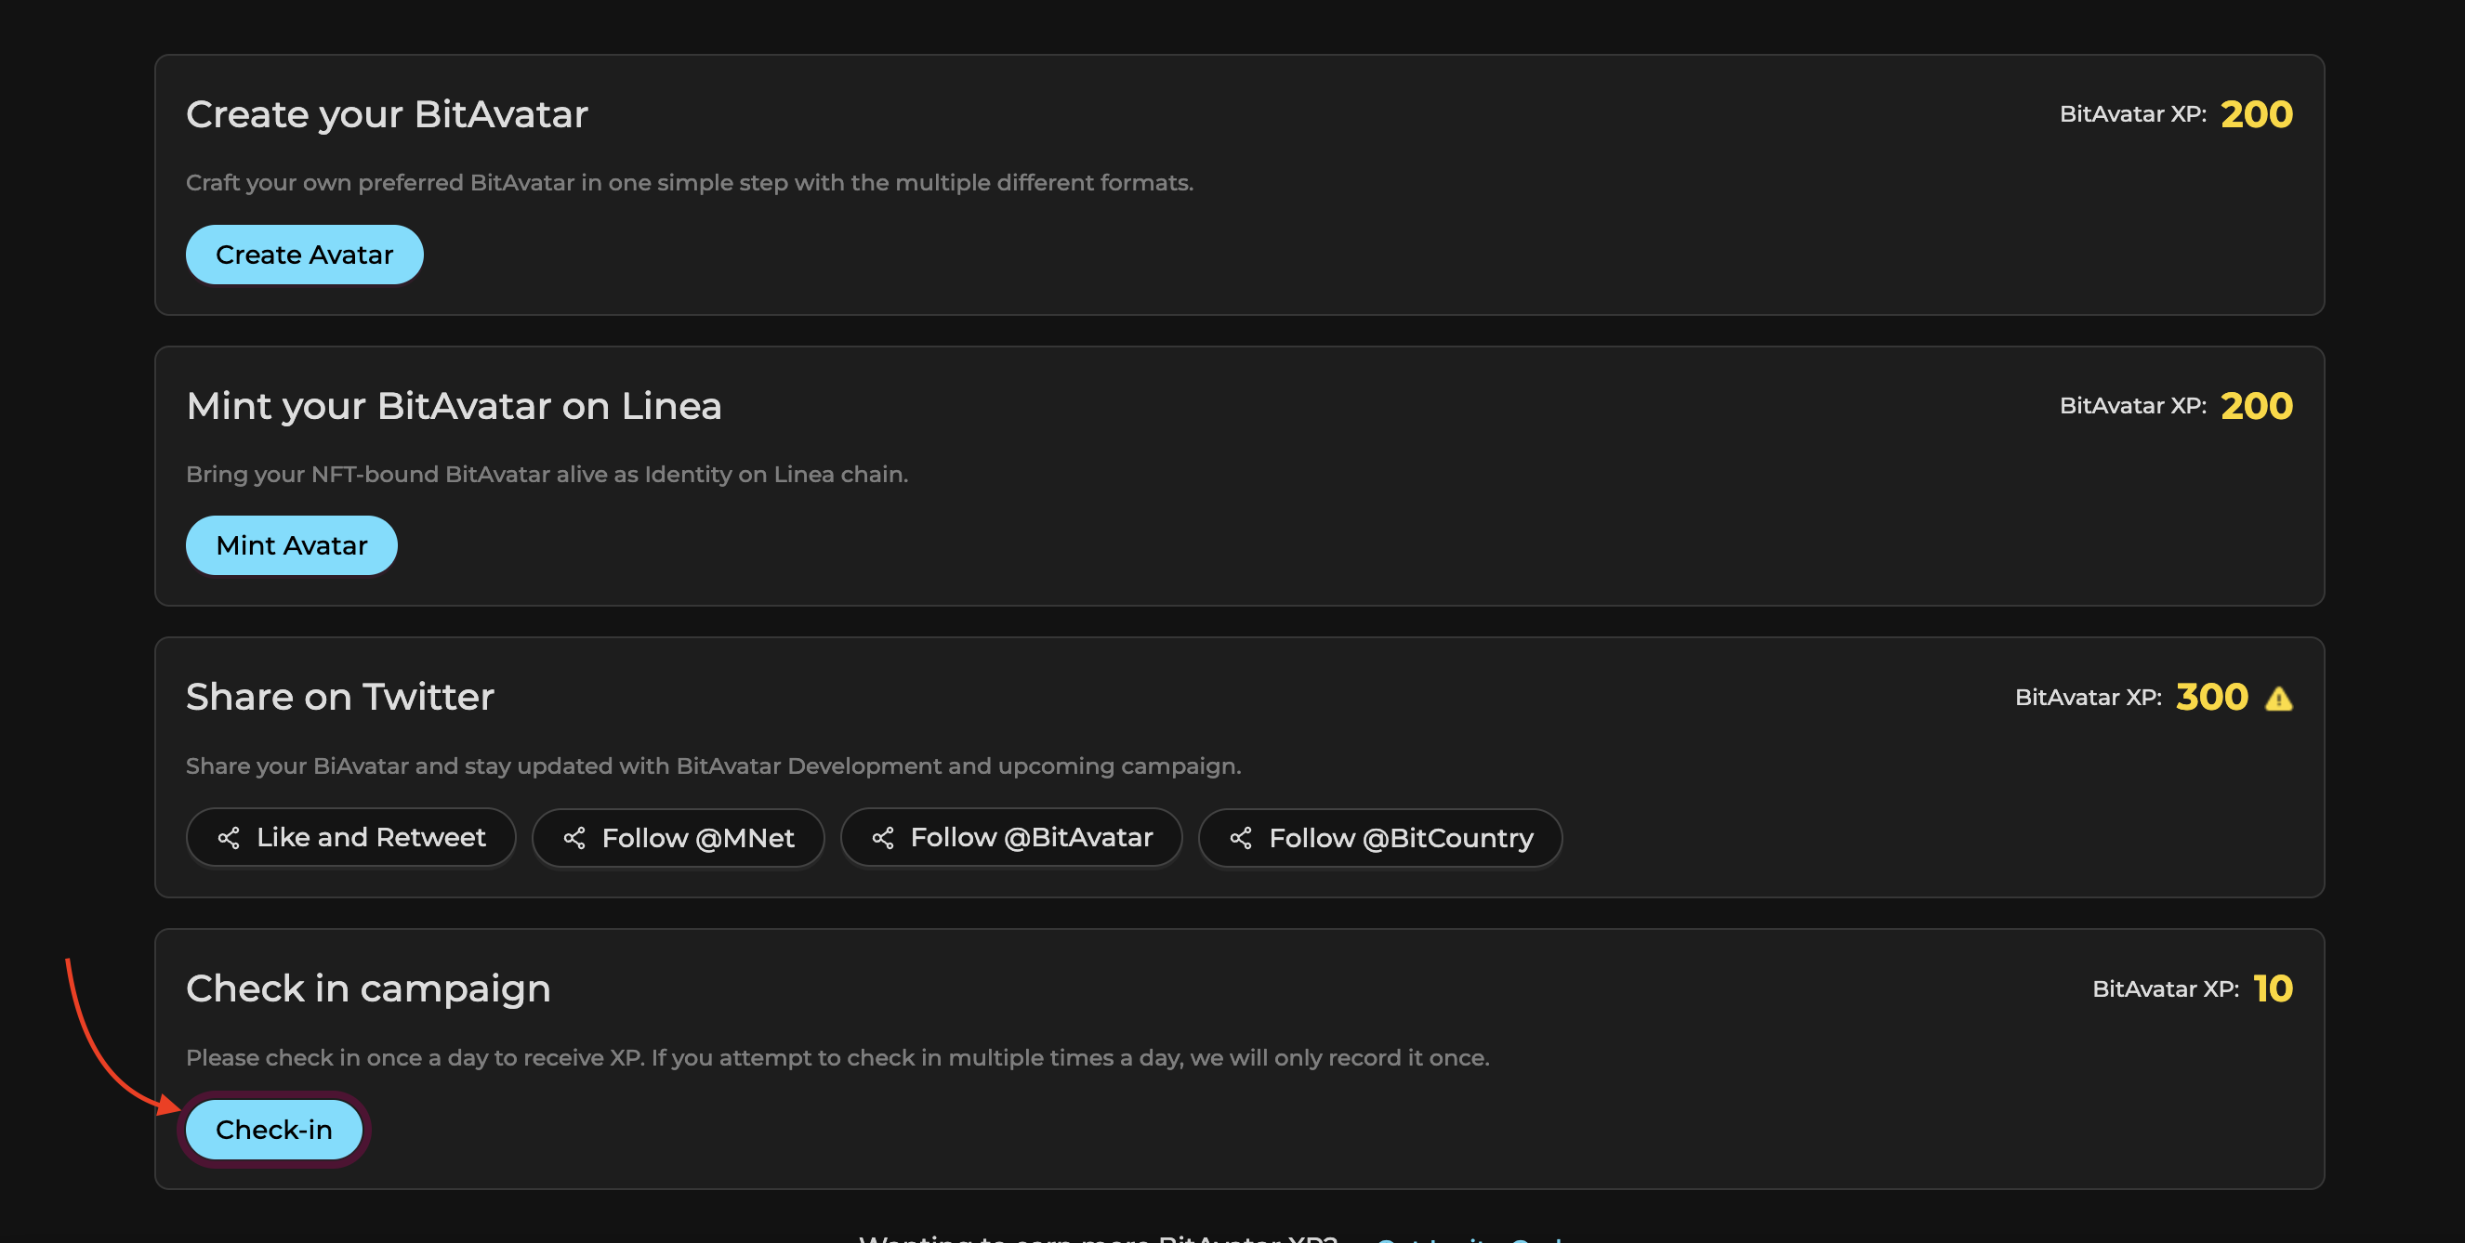
Task: Click share icon inside Follow @BitCountry
Action: pos(1241,839)
